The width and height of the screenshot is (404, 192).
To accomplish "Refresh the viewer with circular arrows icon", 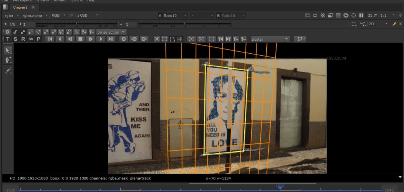I will click(x=346, y=15).
